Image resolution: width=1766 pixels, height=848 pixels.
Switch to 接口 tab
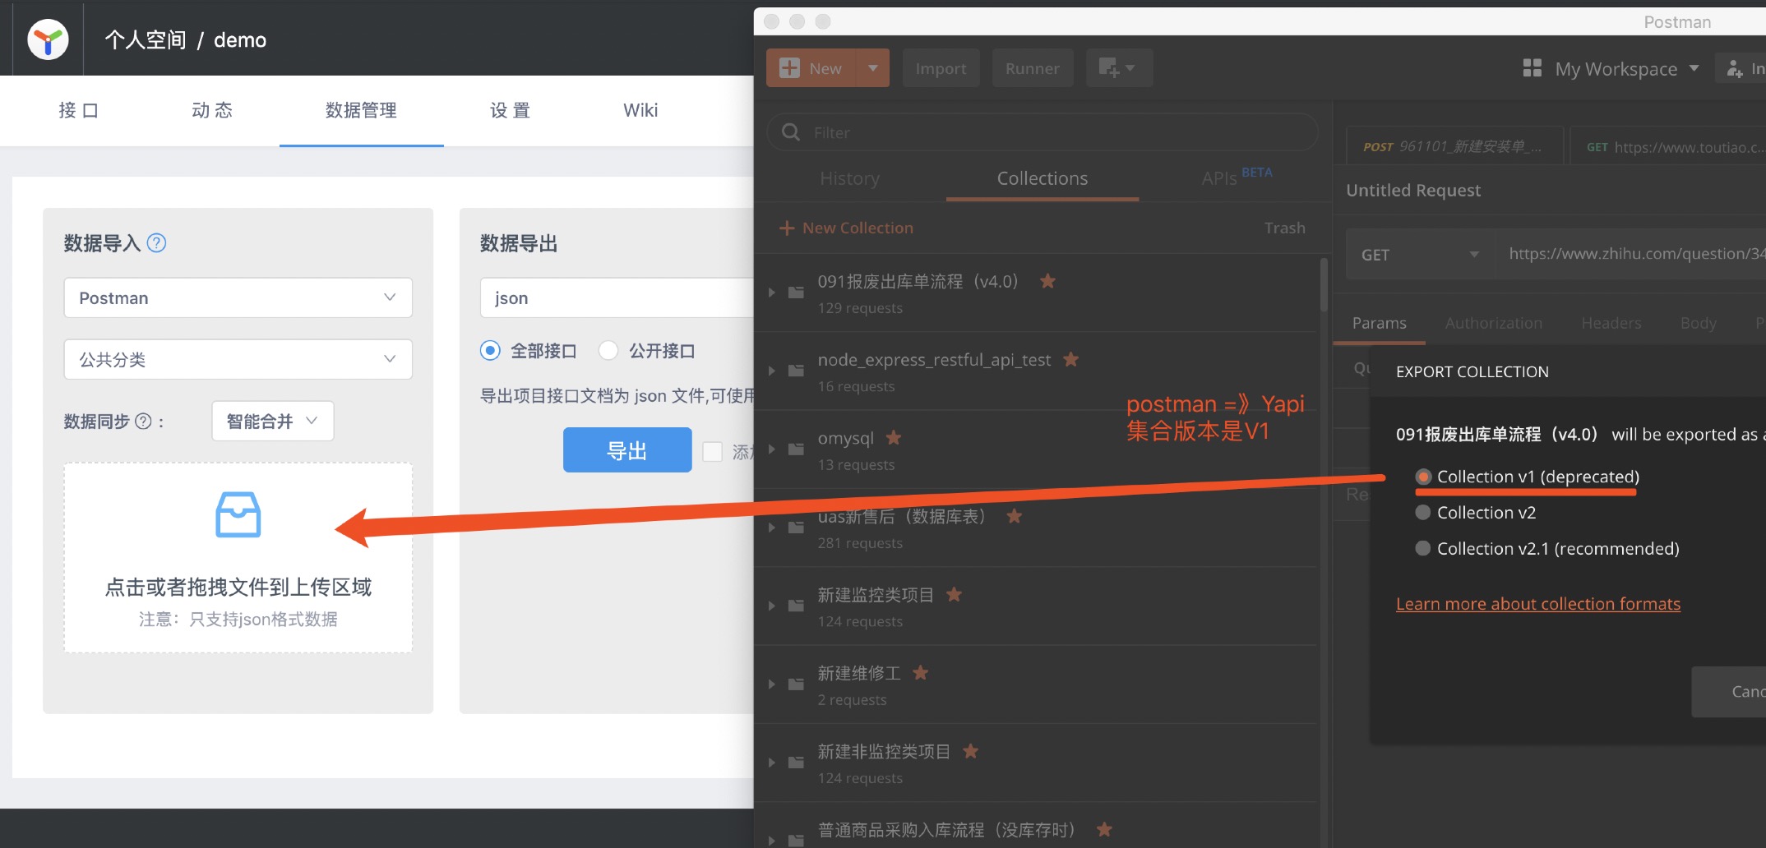(79, 110)
